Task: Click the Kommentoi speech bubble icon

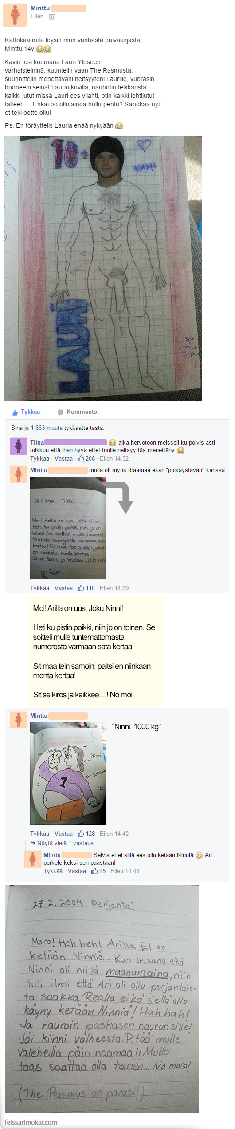Action: 61,412
